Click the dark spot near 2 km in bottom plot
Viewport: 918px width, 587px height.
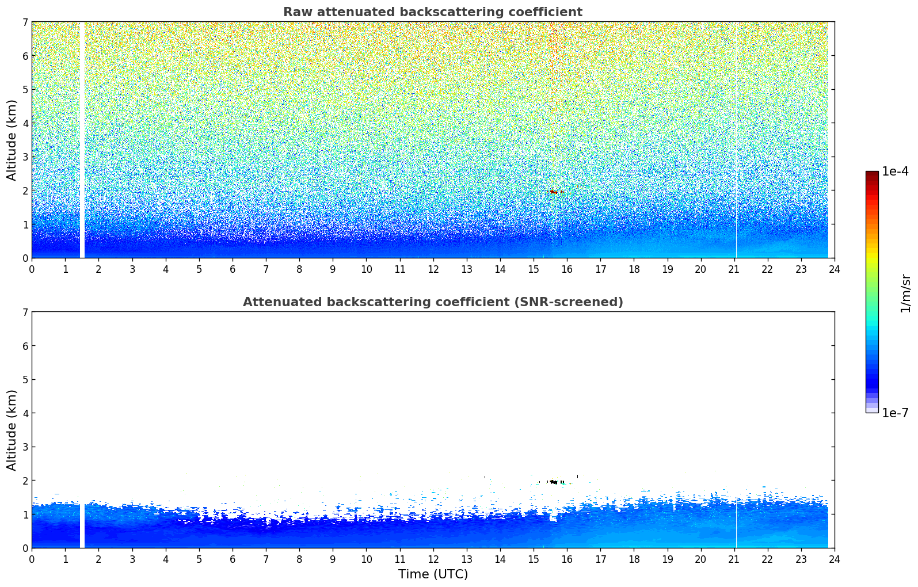tap(555, 482)
